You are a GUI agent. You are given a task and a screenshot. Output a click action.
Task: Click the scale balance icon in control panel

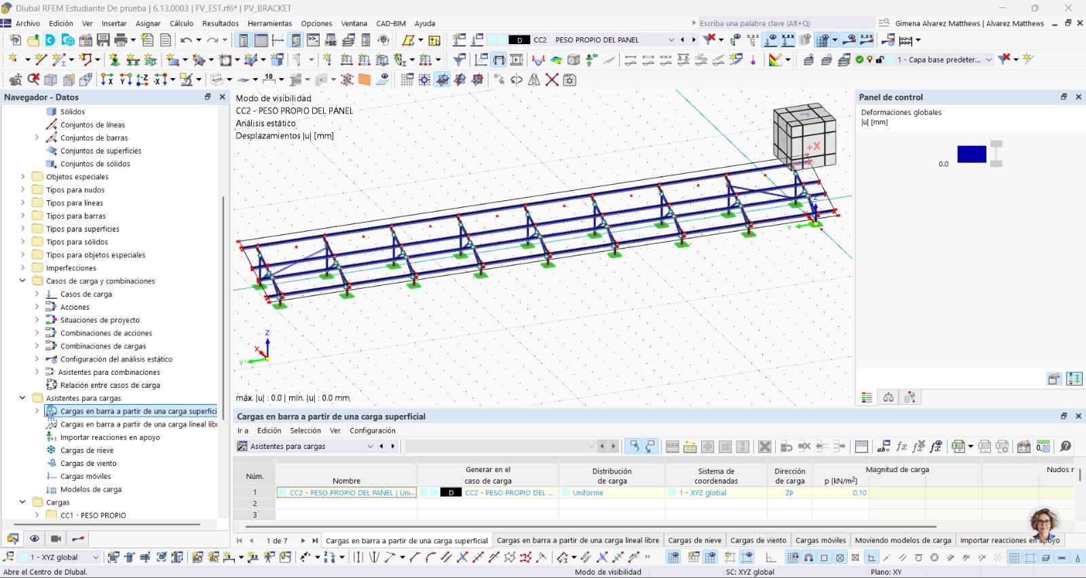tap(888, 397)
